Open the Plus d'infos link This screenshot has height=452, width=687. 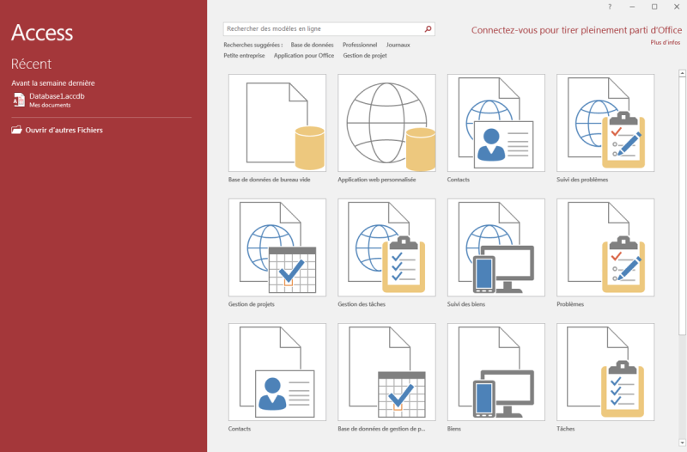point(665,42)
